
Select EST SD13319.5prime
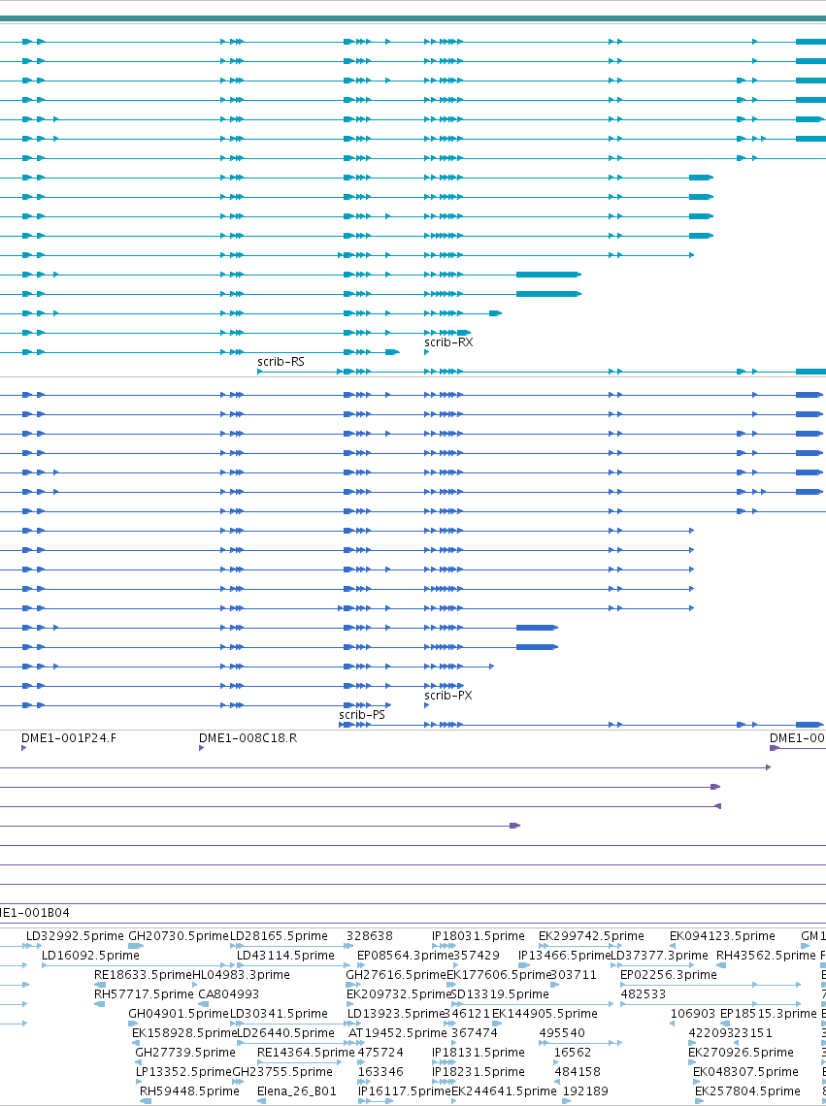499,993
